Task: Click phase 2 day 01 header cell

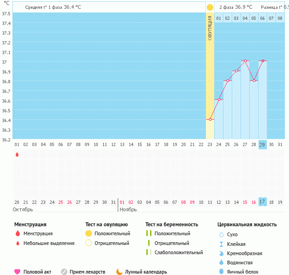Action: pos(219,18)
